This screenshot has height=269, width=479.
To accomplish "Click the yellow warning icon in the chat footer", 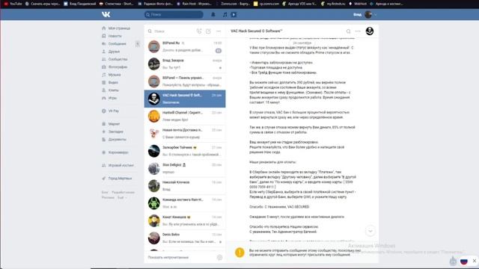I will point(239,253).
